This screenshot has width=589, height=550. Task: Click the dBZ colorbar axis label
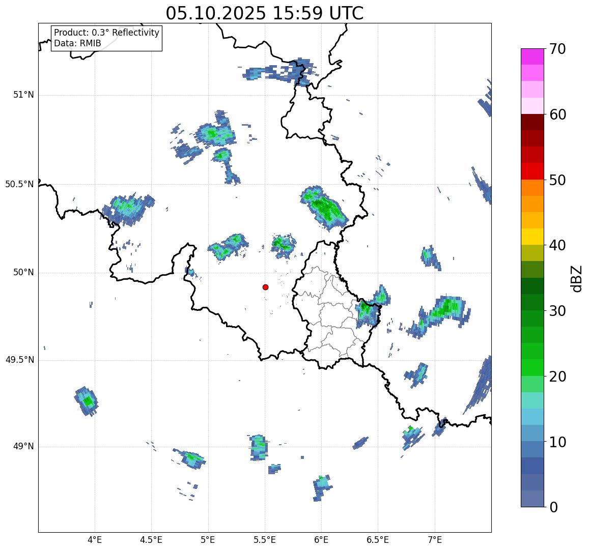click(576, 278)
